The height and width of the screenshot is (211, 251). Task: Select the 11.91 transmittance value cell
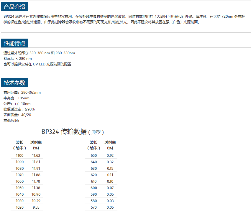pos(36,169)
